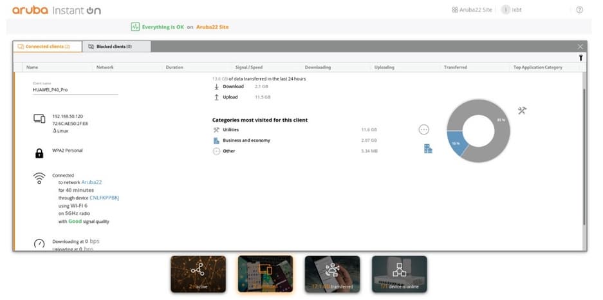
Task: Select the Business and economy category row
Action: coord(295,141)
